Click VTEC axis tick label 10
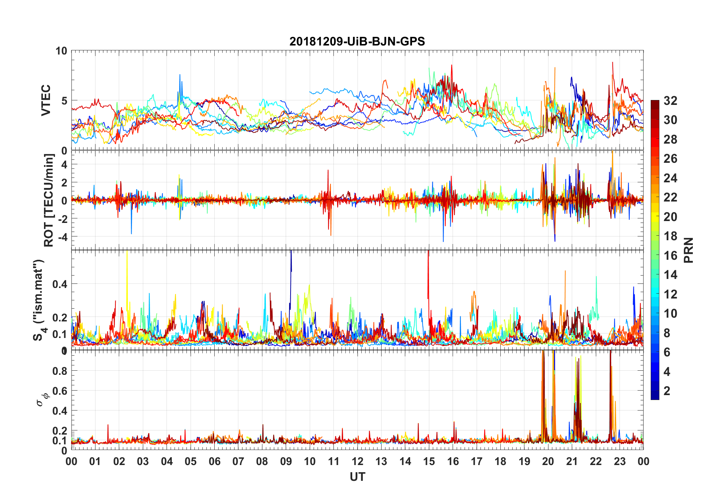The width and height of the screenshot is (715, 500). click(61, 51)
